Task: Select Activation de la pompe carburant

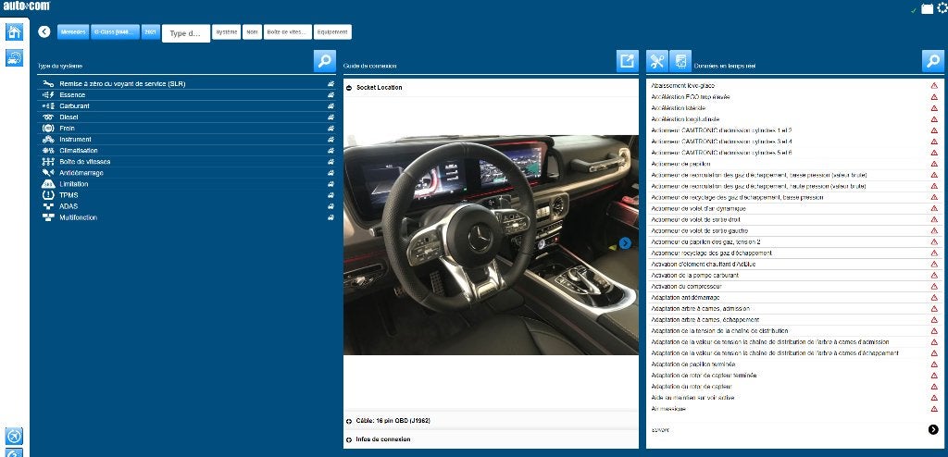Action: (x=794, y=276)
